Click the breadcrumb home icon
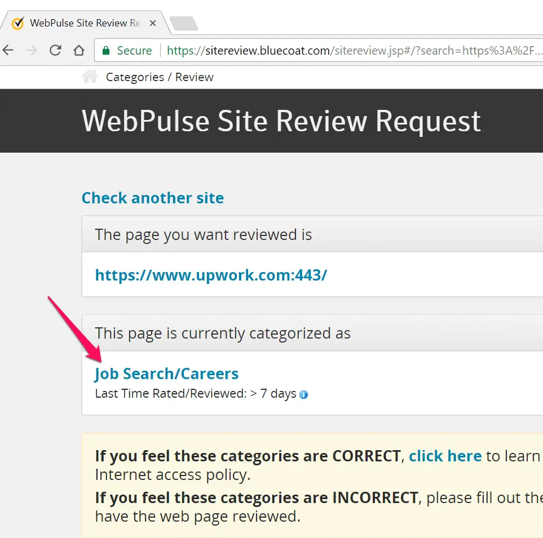543x538 pixels. click(x=90, y=77)
